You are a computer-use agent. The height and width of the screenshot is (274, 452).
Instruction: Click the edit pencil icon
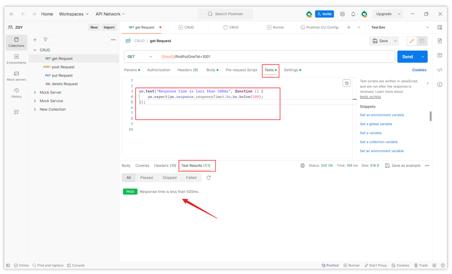(x=412, y=41)
